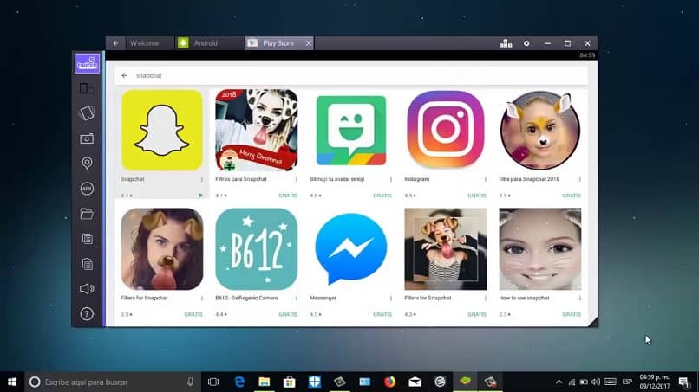Click the Instagram app title text

(x=417, y=179)
